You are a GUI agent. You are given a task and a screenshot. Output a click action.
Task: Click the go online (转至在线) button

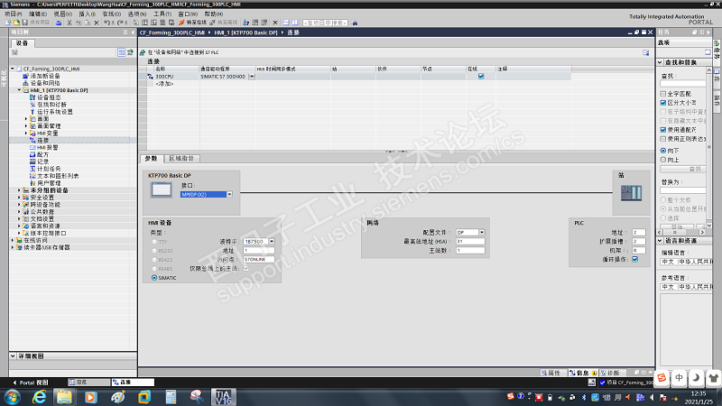[192, 22]
